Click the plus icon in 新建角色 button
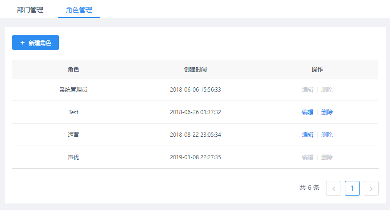The image size is (390, 210). tap(22, 43)
